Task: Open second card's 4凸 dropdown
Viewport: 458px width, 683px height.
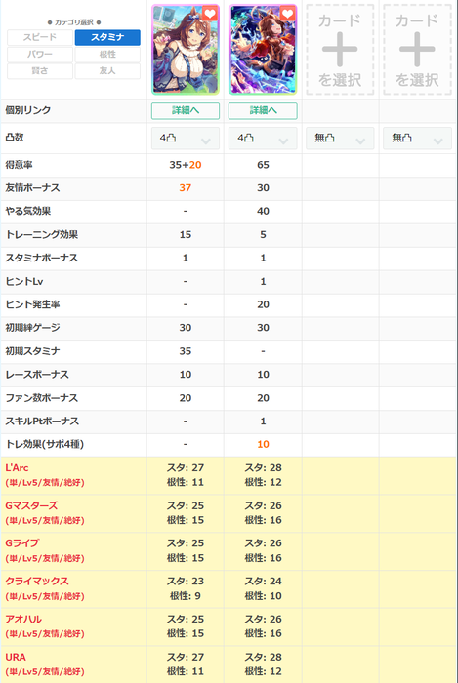Action: pyautogui.click(x=263, y=139)
